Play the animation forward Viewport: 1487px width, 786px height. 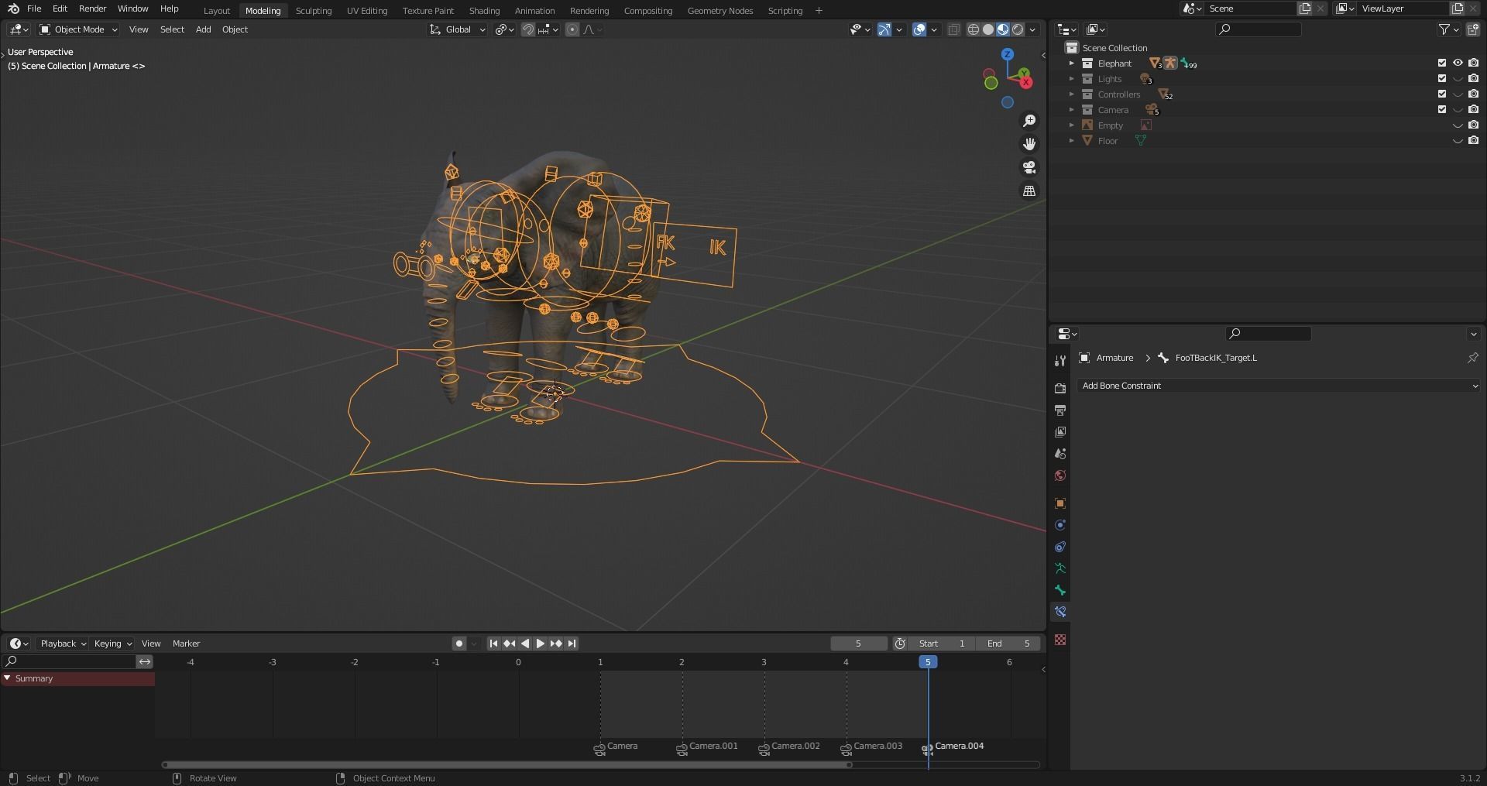pyautogui.click(x=541, y=644)
